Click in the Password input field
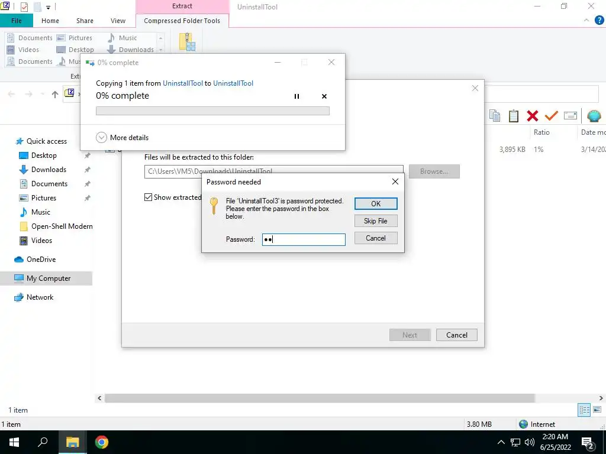 pyautogui.click(x=304, y=239)
